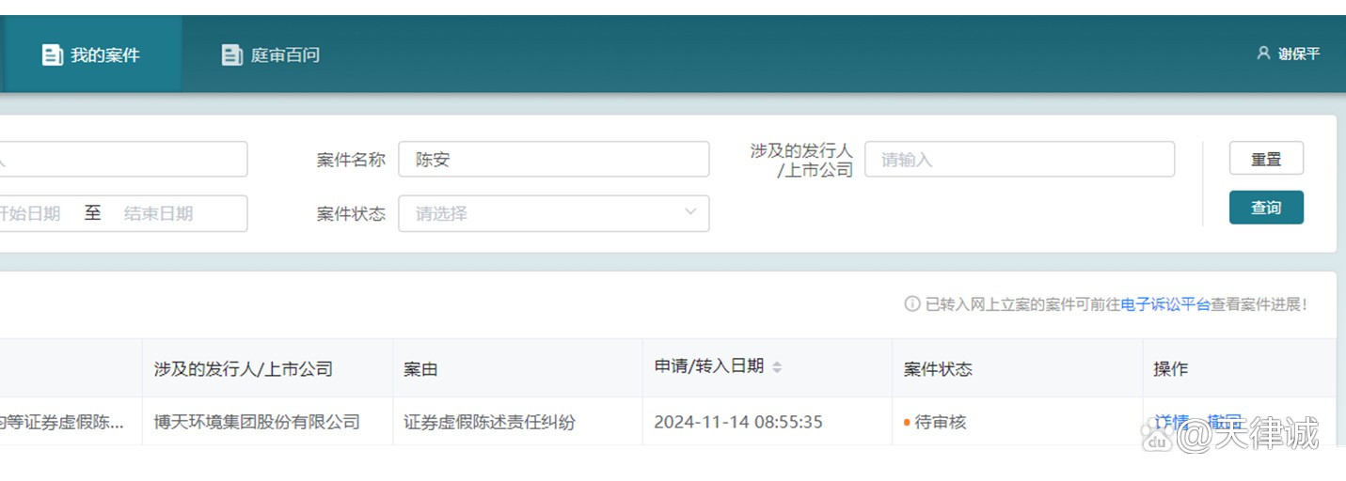
Task: Open the 我的案件 tab
Action: (92, 54)
